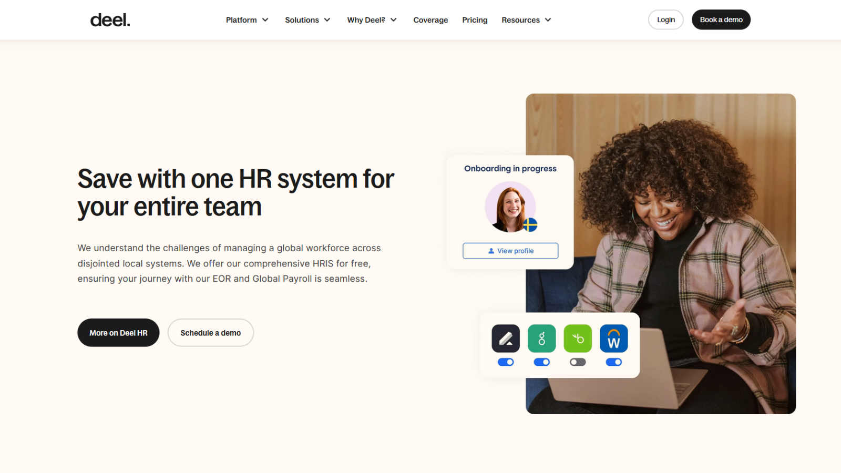Go to the Coverage page

[x=430, y=20]
